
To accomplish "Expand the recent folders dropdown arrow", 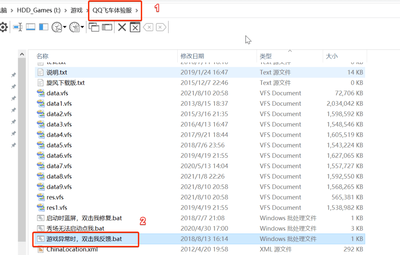I will (64, 27).
